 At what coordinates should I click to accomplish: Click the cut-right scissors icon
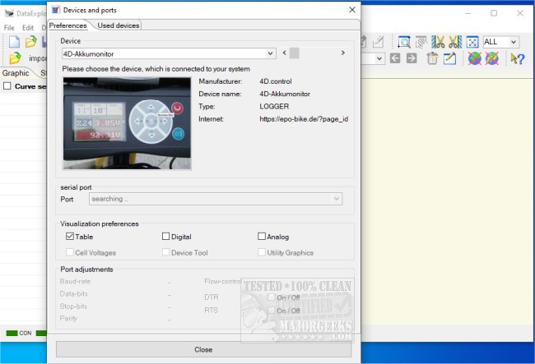[455, 42]
